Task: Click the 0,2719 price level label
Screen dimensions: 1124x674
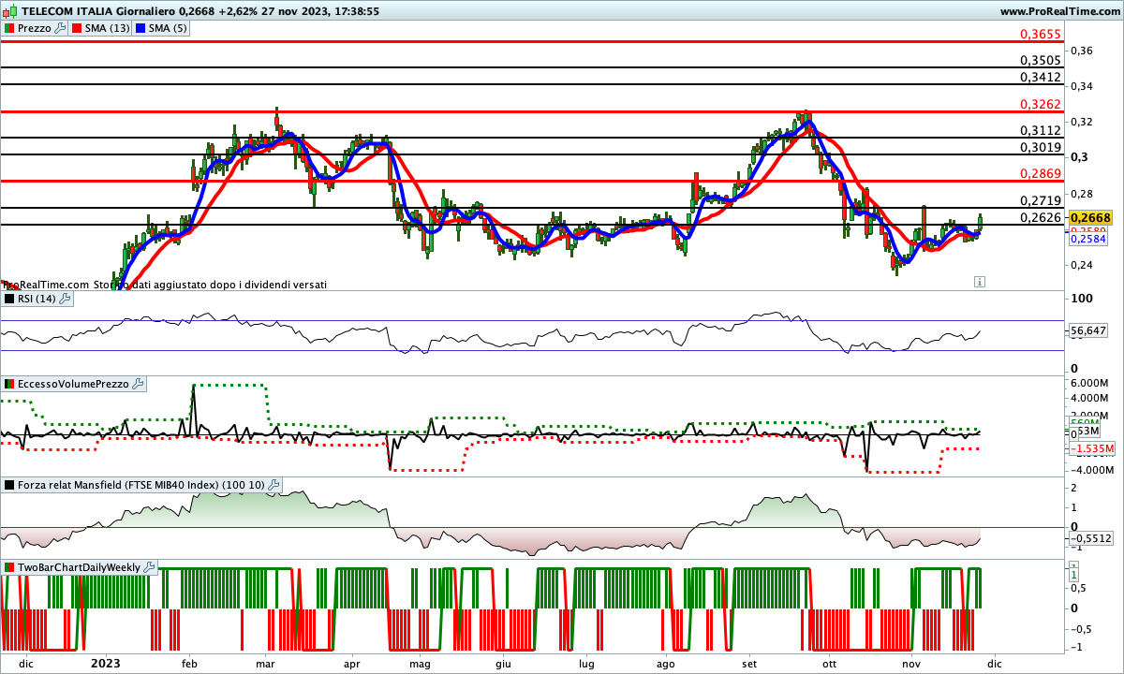Action: coord(1040,200)
